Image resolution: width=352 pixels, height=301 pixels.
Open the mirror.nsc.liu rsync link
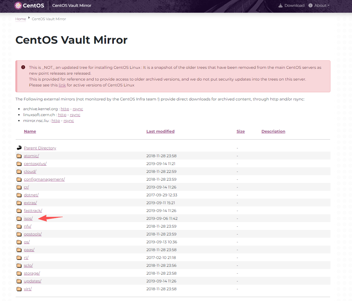(x=69, y=121)
